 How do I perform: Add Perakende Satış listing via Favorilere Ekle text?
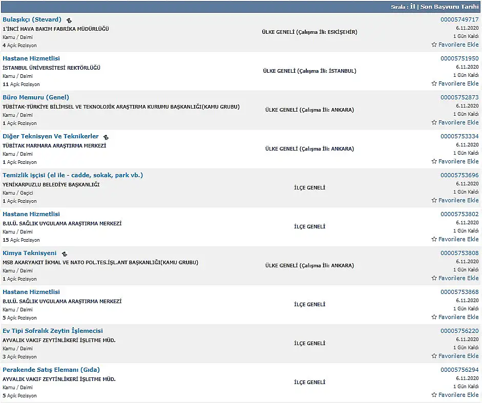[458, 395]
